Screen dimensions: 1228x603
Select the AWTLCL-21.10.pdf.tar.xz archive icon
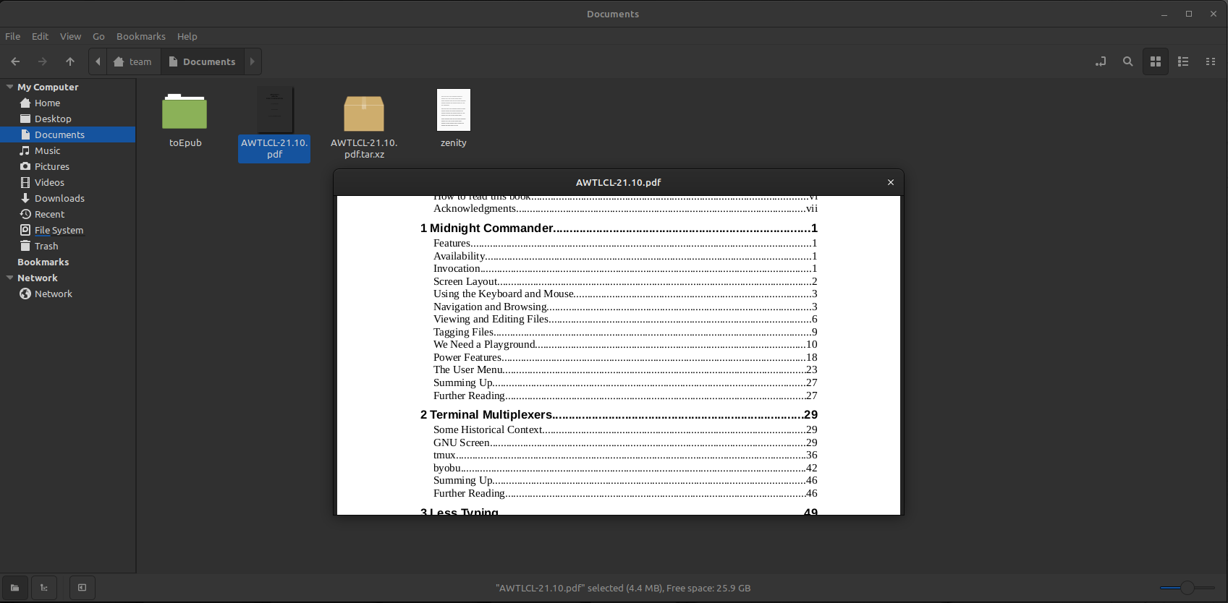click(364, 113)
